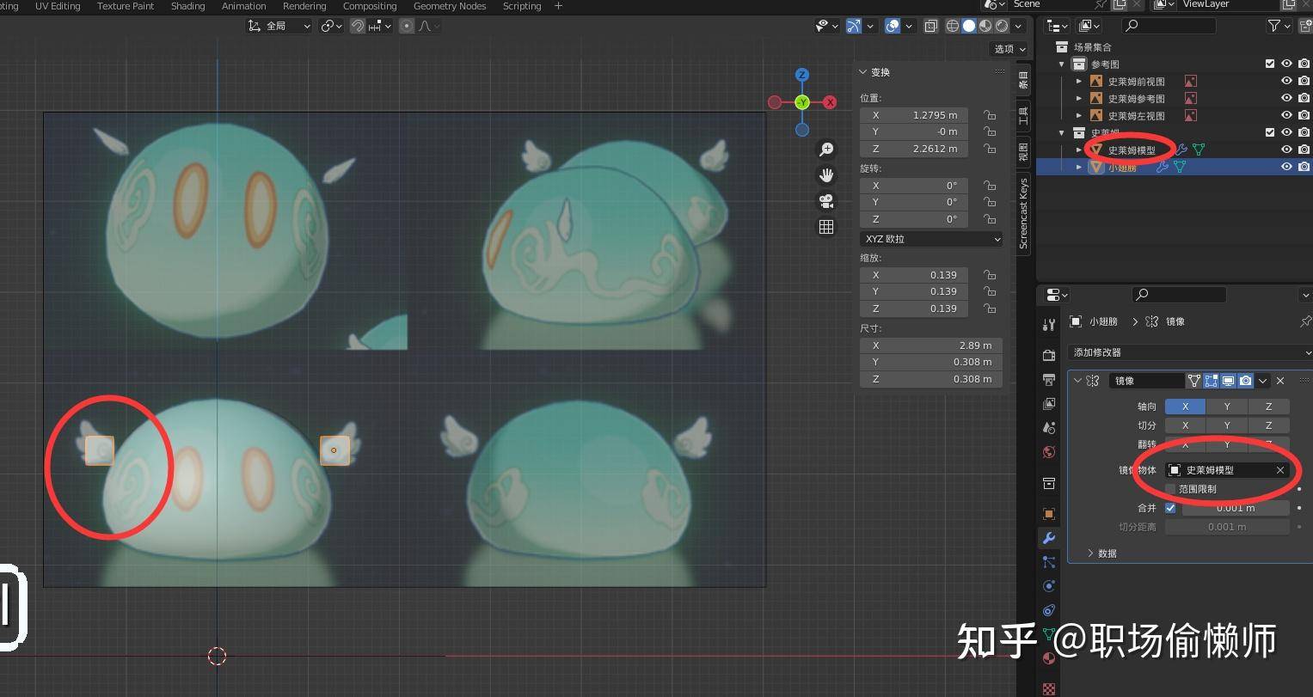
Task: Open Texture Paint workspace tab
Action: pyautogui.click(x=126, y=6)
